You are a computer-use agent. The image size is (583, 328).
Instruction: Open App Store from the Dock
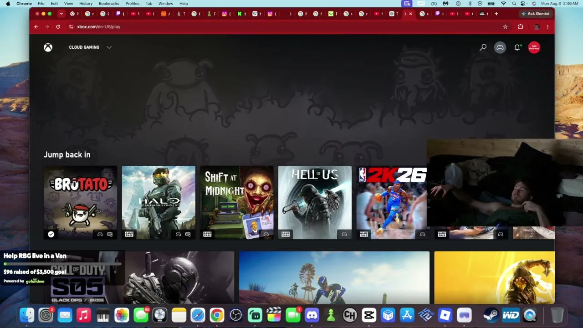click(407, 315)
